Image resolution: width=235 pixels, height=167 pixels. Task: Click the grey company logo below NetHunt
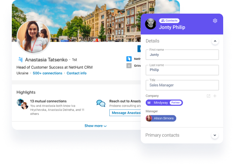point(129,66)
